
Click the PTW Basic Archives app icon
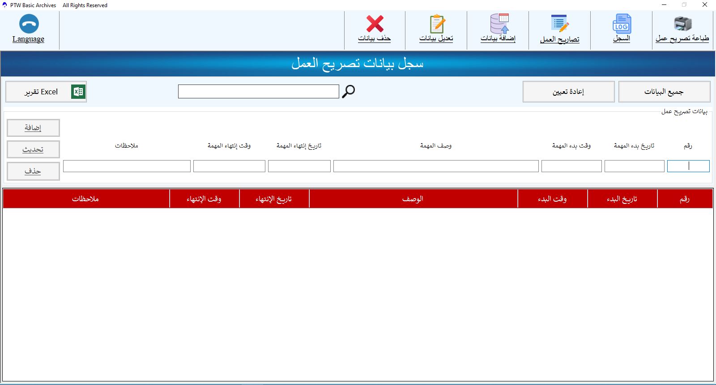(5, 5)
